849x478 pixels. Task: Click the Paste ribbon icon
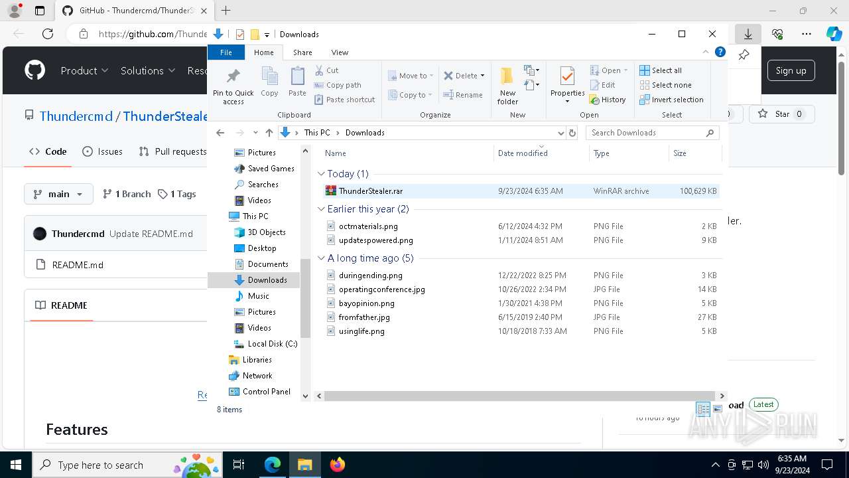(x=297, y=82)
